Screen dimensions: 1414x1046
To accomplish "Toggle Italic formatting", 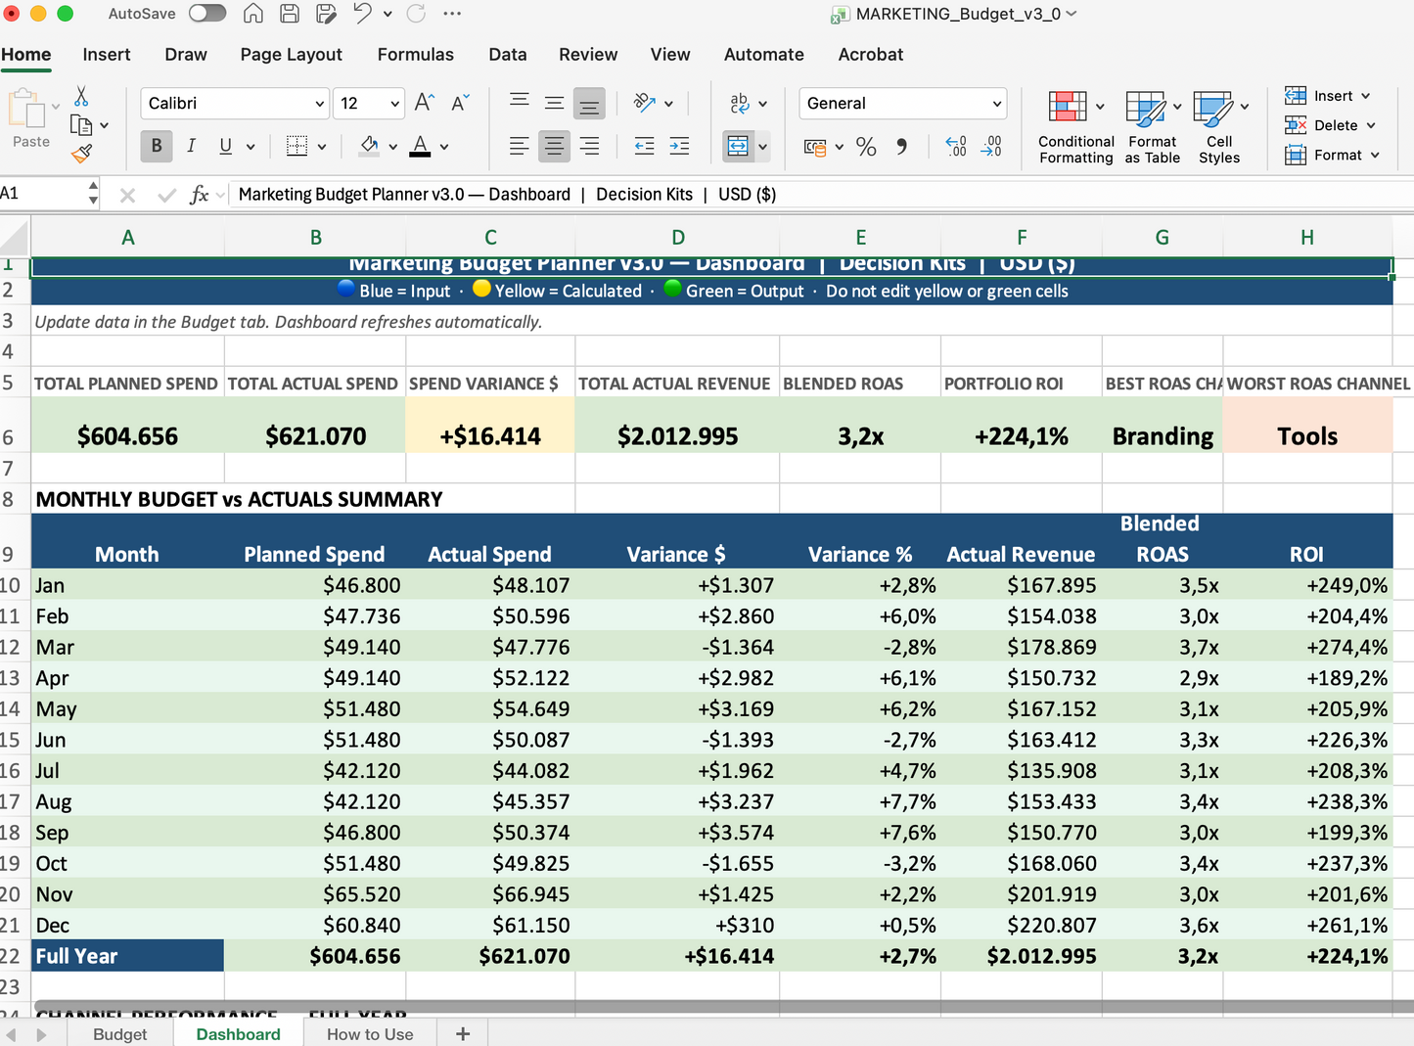I will 191,146.
